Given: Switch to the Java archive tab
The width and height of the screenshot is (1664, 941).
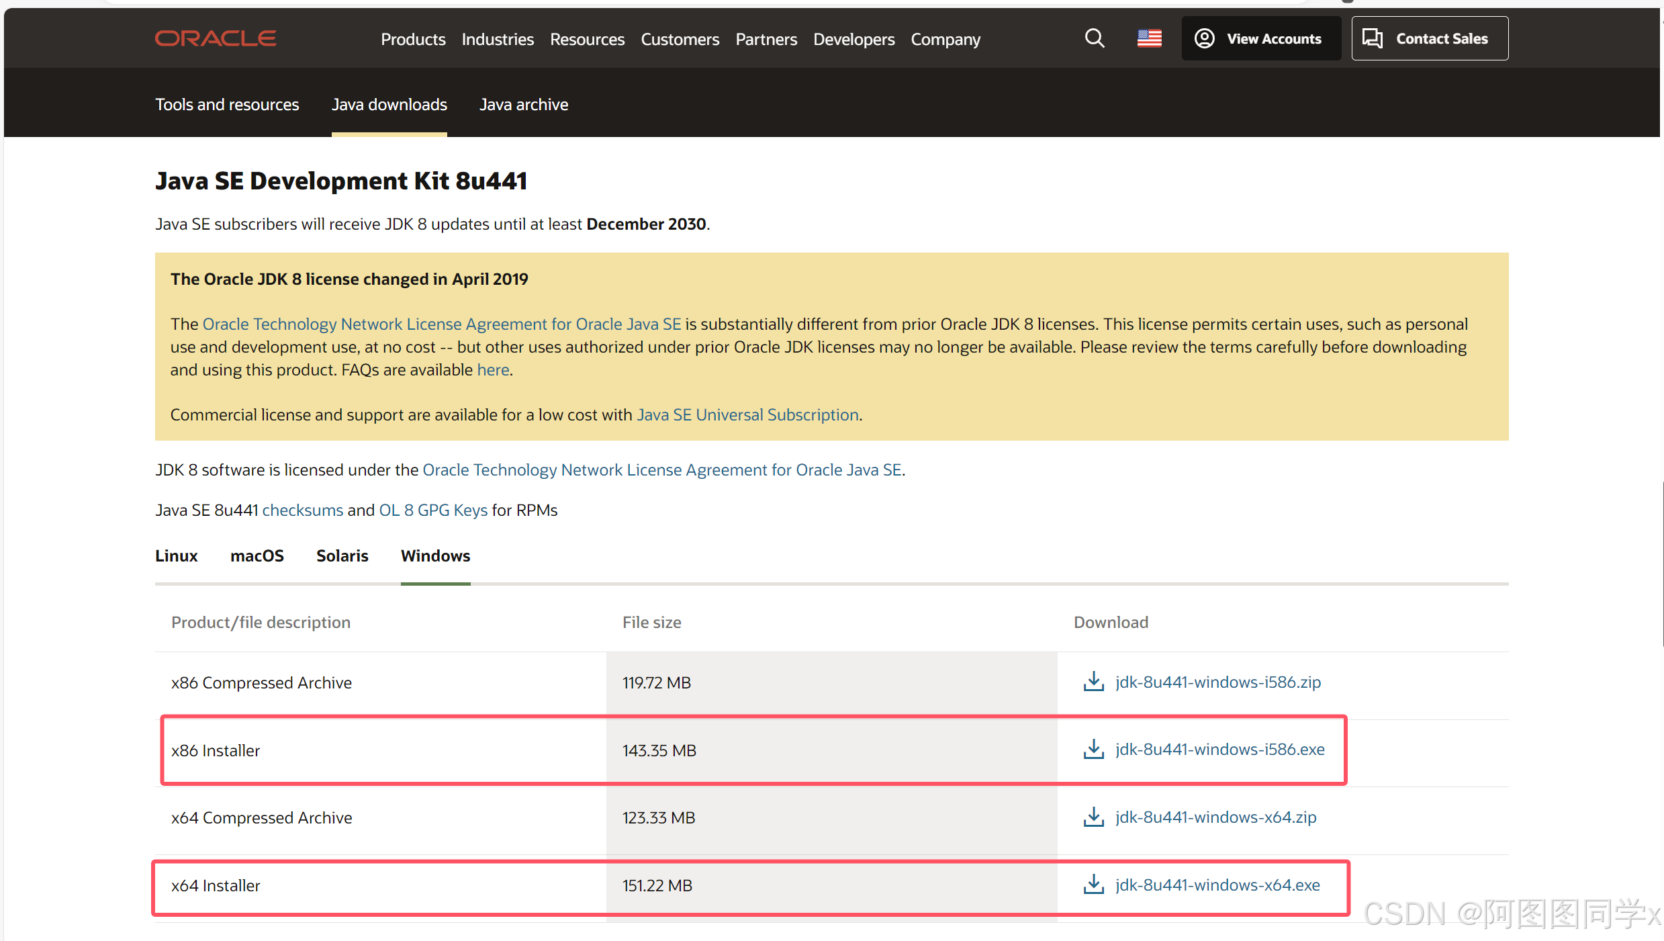Looking at the screenshot, I should [524, 104].
